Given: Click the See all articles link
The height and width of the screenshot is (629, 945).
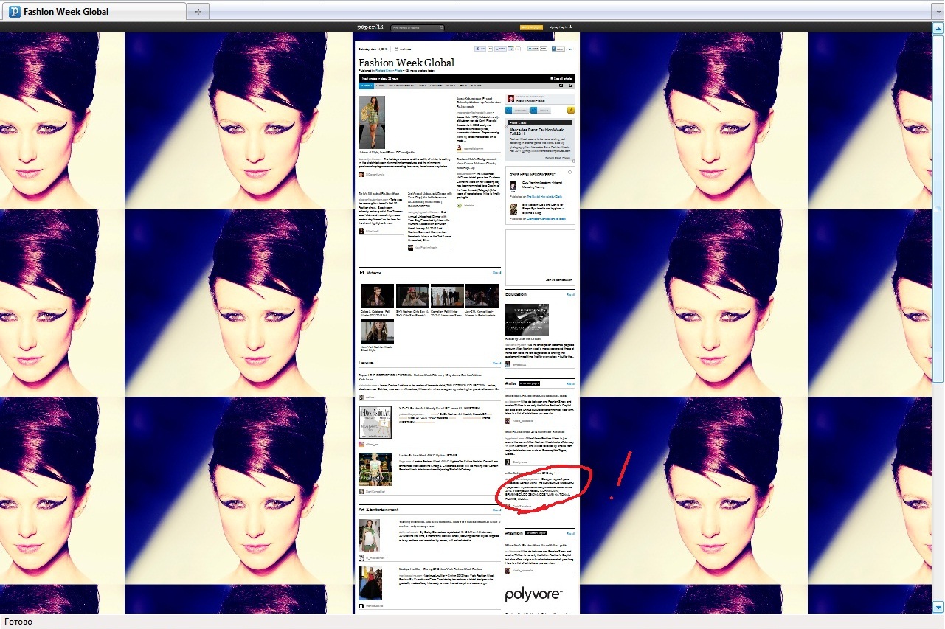Looking at the screenshot, I should tap(561, 78).
